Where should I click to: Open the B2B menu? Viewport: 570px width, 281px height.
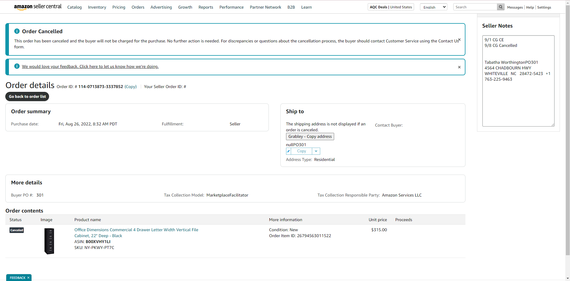pyautogui.click(x=291, y=7)
